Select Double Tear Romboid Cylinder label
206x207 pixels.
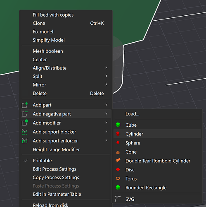[x=158, y=161]
